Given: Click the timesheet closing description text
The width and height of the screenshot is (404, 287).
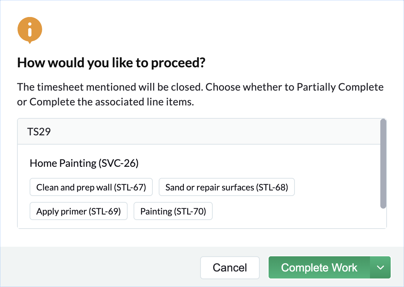Looking at the screenshot, I should 200,95.
